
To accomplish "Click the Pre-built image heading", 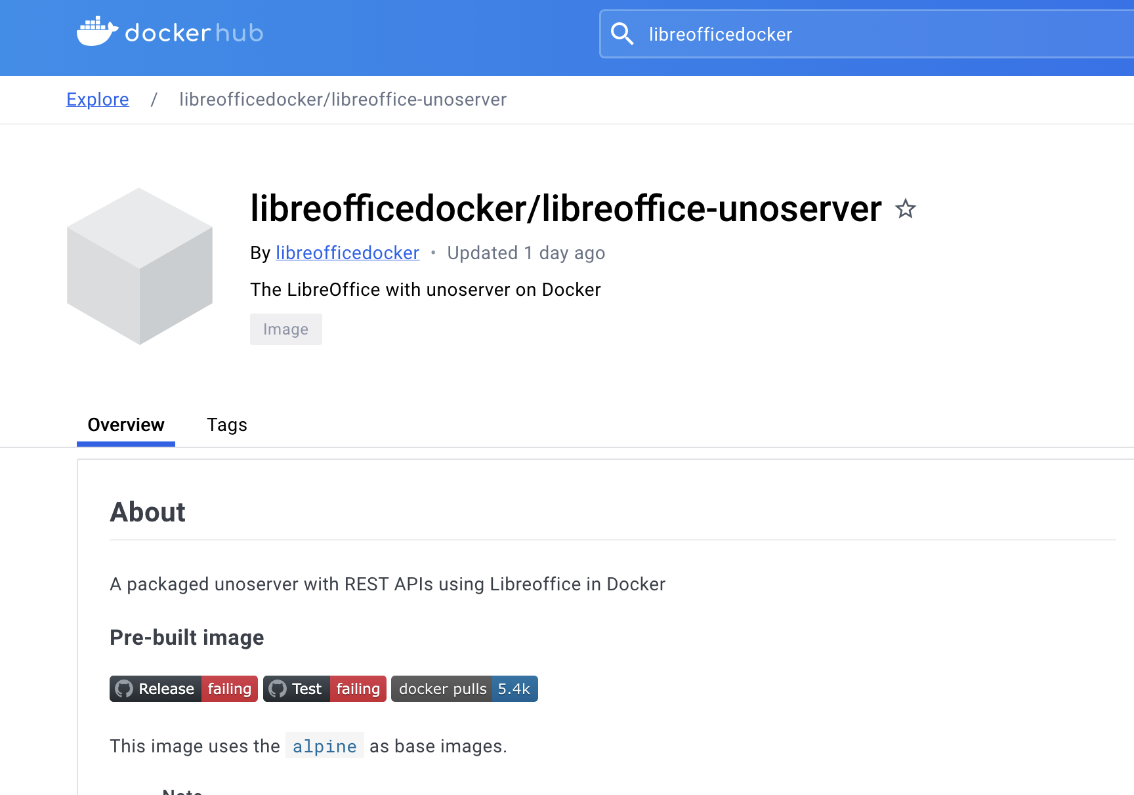I will [x=187, y=638].
